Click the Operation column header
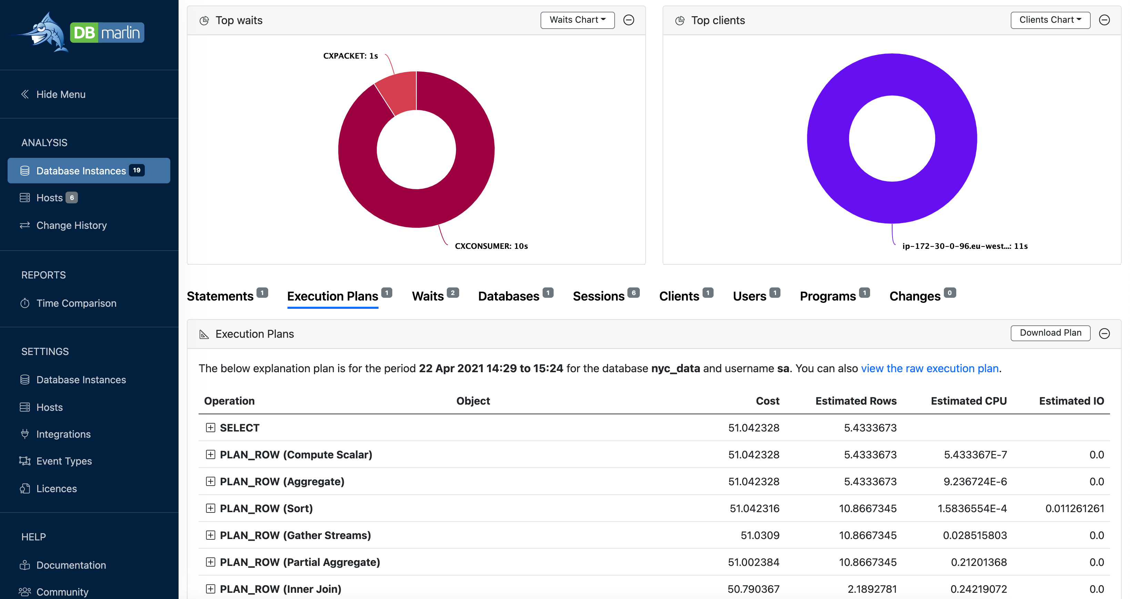The width and height of the screenshot is (1130, 599). click(230, 401)
